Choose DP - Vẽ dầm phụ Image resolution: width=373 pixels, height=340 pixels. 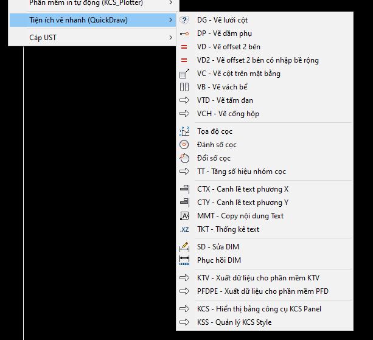tap(265, 33)
